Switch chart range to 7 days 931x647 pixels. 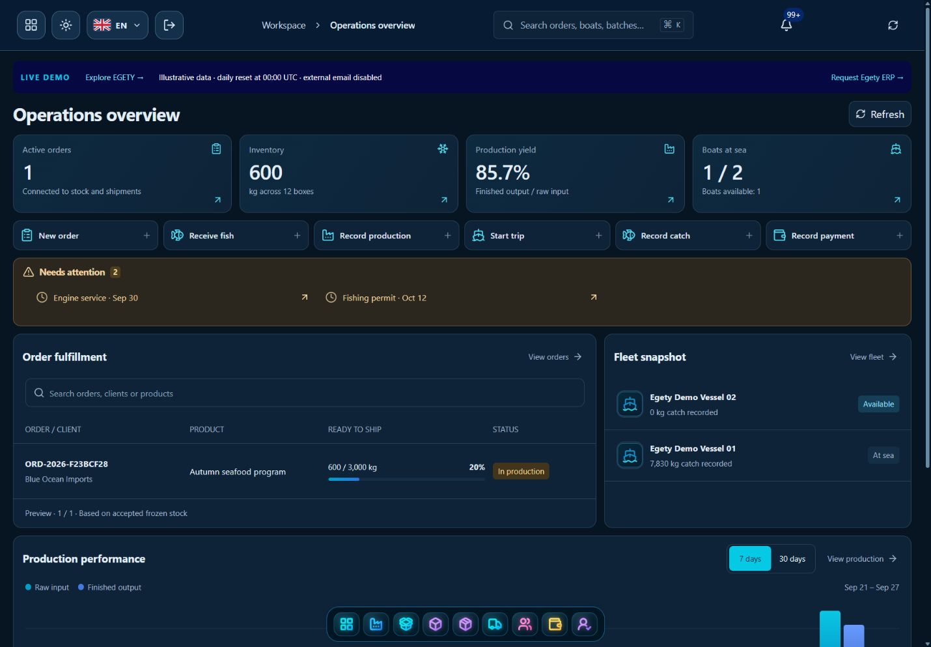(750, 559)
